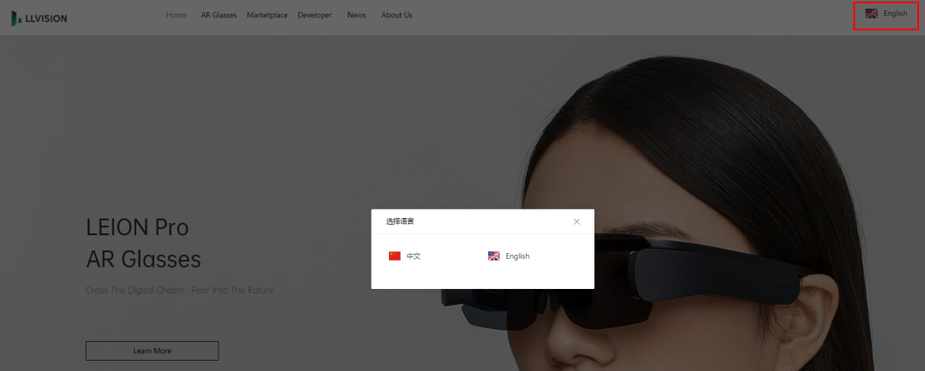
Task: Click the UK flag icon in dialog
Action: pyautogui.click(x=494, y=256)
